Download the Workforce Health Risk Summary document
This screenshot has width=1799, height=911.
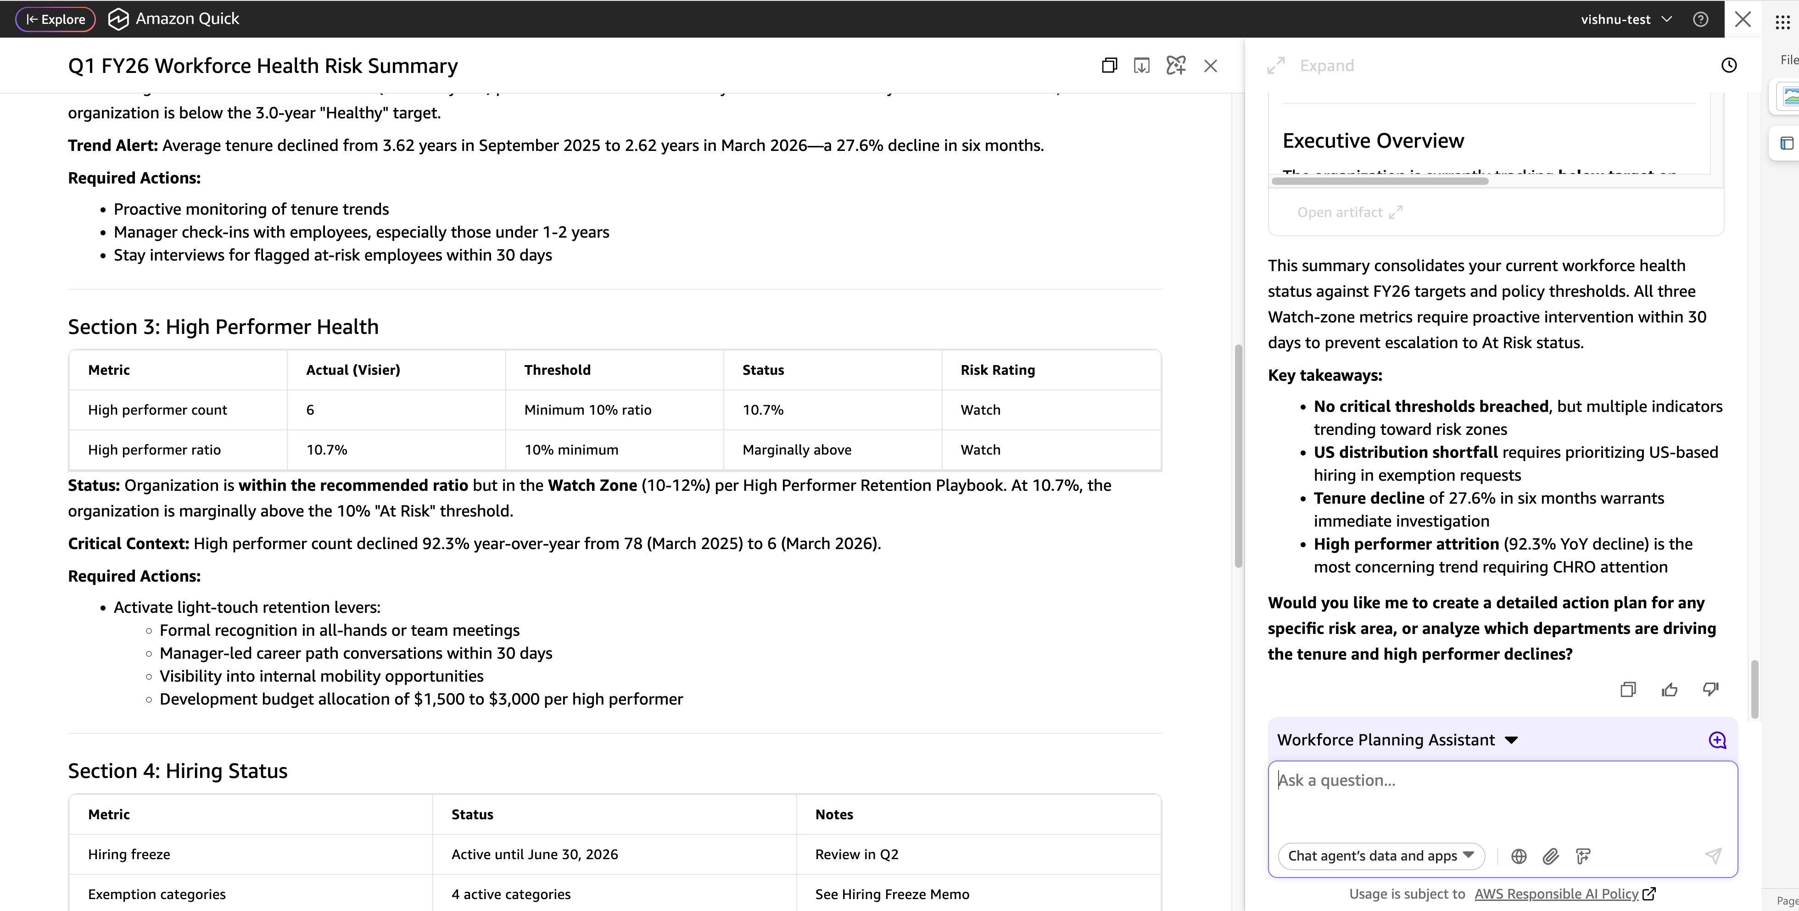coord(1142,66)
